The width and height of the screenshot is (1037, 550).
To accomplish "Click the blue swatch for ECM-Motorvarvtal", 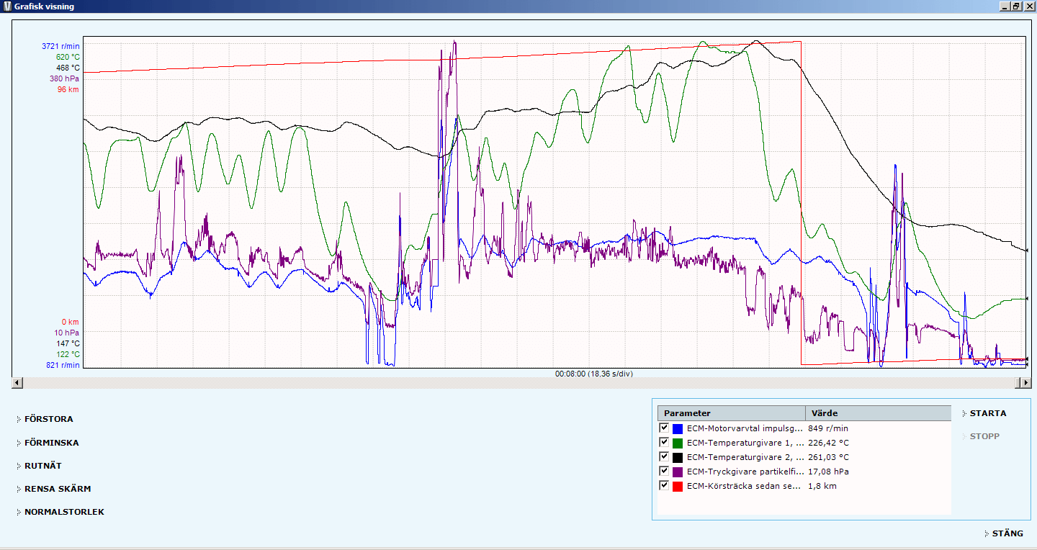I will point(677,428).
